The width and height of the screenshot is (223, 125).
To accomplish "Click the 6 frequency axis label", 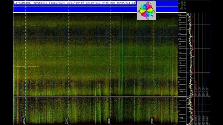I will [x=179, y=82].
